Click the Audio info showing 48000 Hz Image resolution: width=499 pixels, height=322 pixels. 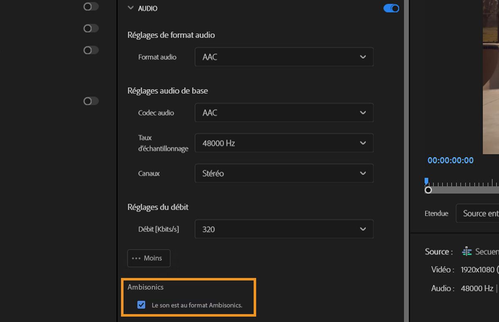click(477, 288)
